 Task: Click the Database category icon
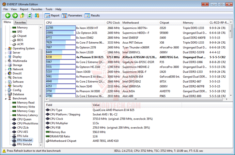10,94
